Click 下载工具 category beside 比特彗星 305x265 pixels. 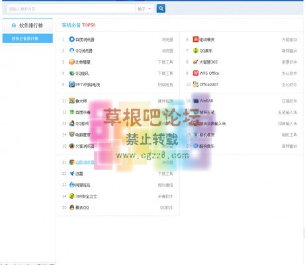[165, 62]
